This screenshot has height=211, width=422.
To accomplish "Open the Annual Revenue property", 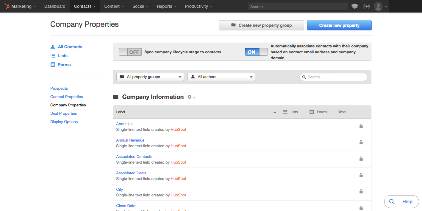I will [x=130, y=140].
